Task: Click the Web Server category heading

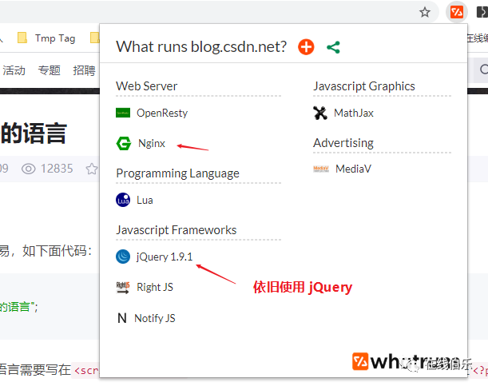Action: 147,86
